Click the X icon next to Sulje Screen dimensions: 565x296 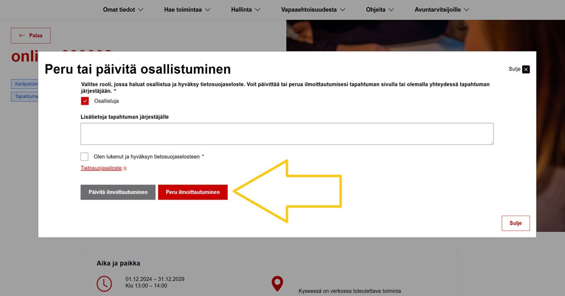(526, 69)
